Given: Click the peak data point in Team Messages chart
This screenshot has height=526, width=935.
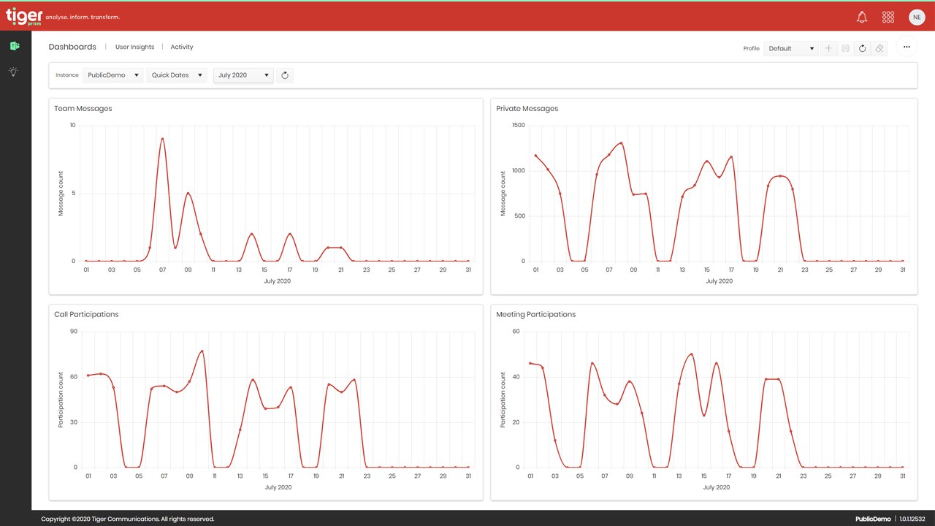Looking at the screenshot, I should coord(162,139).
